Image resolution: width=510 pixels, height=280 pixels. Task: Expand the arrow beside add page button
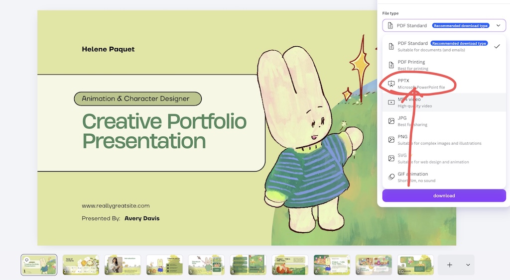pyautogui.click(x=468, y=265)
